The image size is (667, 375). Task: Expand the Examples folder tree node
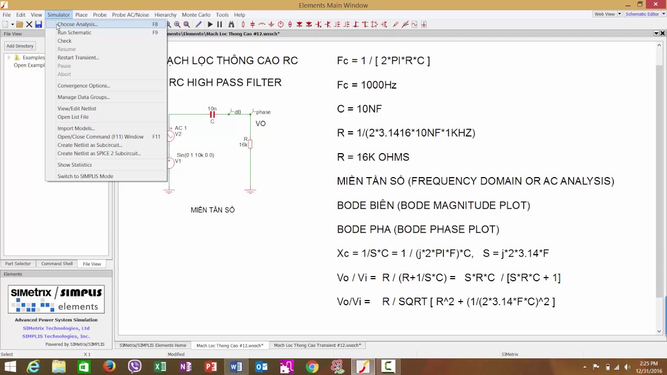[x=8, y=57]
